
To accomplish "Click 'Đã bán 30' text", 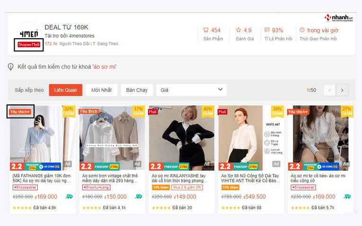I will (x=182, y=208).
